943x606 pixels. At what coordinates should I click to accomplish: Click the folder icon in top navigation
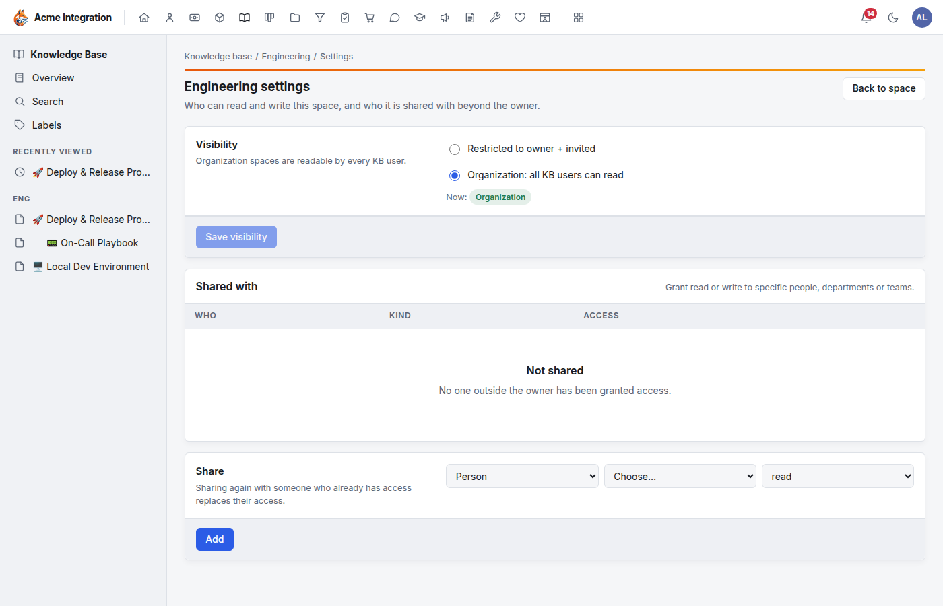295,18
